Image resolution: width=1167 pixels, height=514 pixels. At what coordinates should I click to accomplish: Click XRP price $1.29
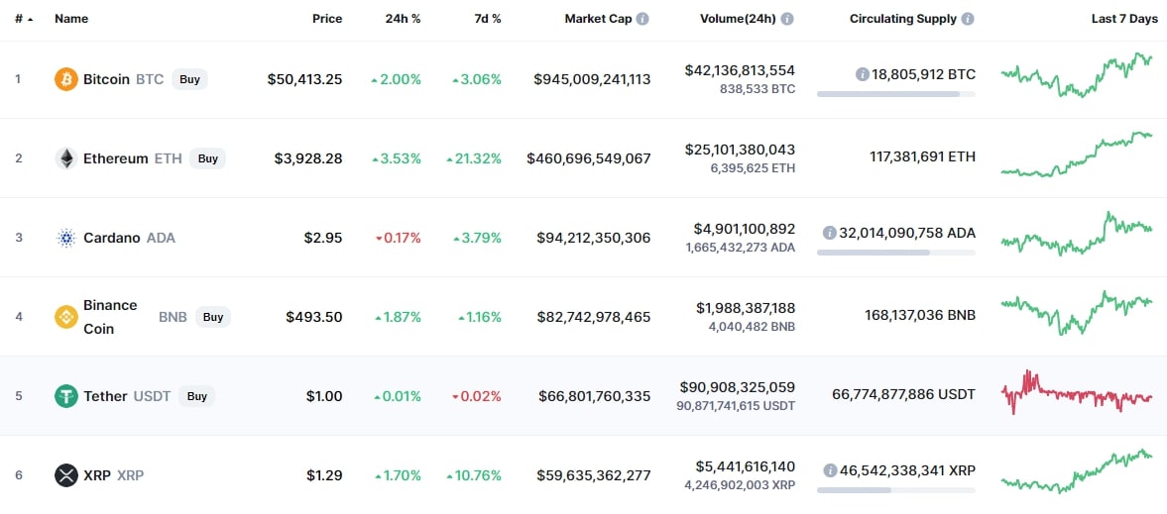coord(324,475)
